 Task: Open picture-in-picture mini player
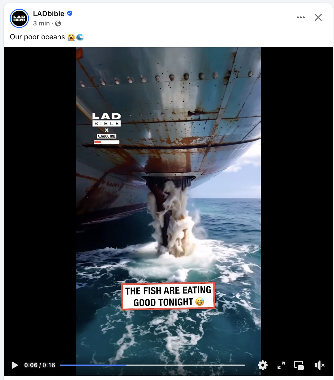299,365
